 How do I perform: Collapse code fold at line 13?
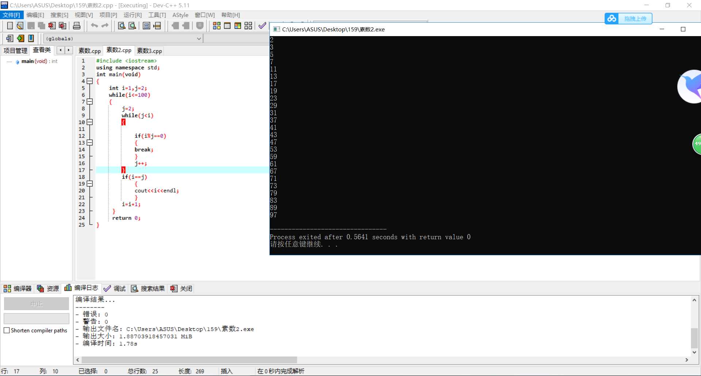[x=90, y=143]
